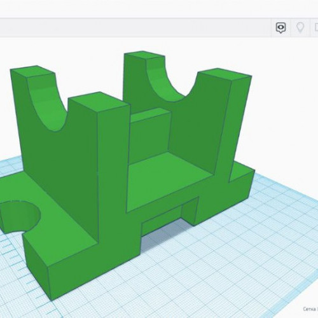
Task: Toggle the notes visibility eye icon
Action: 280,28
